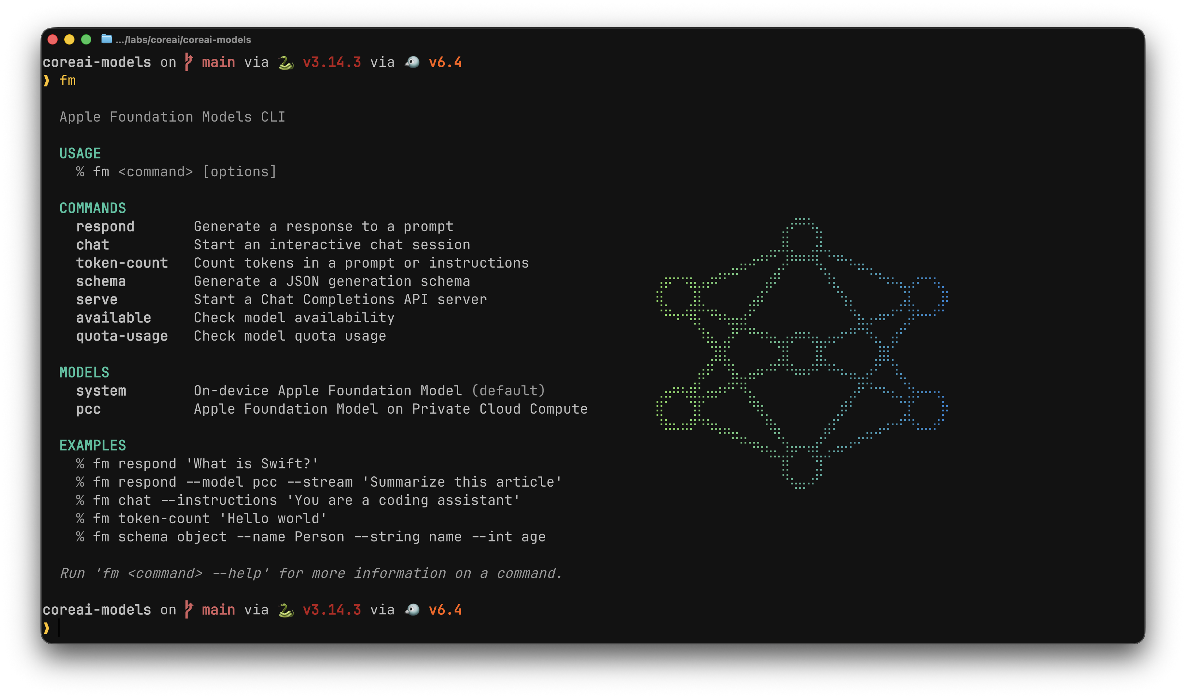Image resolution: width=1186 pixels, height=698 pixels.
Task: Click the title path '…/labs/coreai/coreai-models'
Action: [184, 39]
